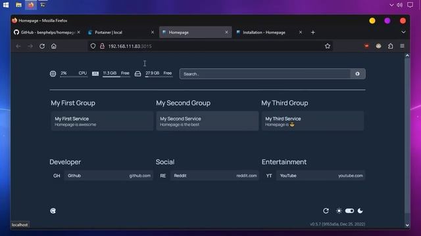The height and width of the screenshot is (236, 421).
Task: Open the My Second Service card
Action: pos(207,121)
